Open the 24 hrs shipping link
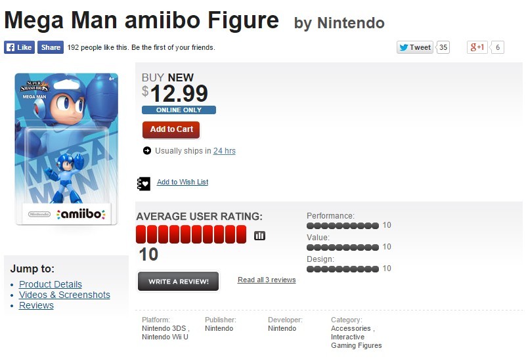The width and height of the screenshot is (526, 363). (224, 151)
